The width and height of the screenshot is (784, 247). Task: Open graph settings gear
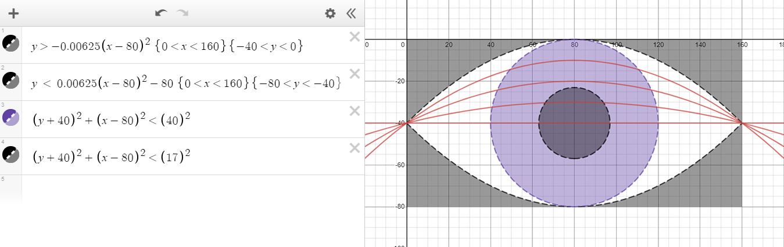pos(330,13)
